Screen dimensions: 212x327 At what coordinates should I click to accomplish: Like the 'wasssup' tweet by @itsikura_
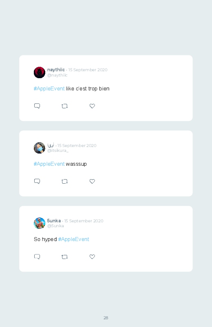[x=92, y=181]
